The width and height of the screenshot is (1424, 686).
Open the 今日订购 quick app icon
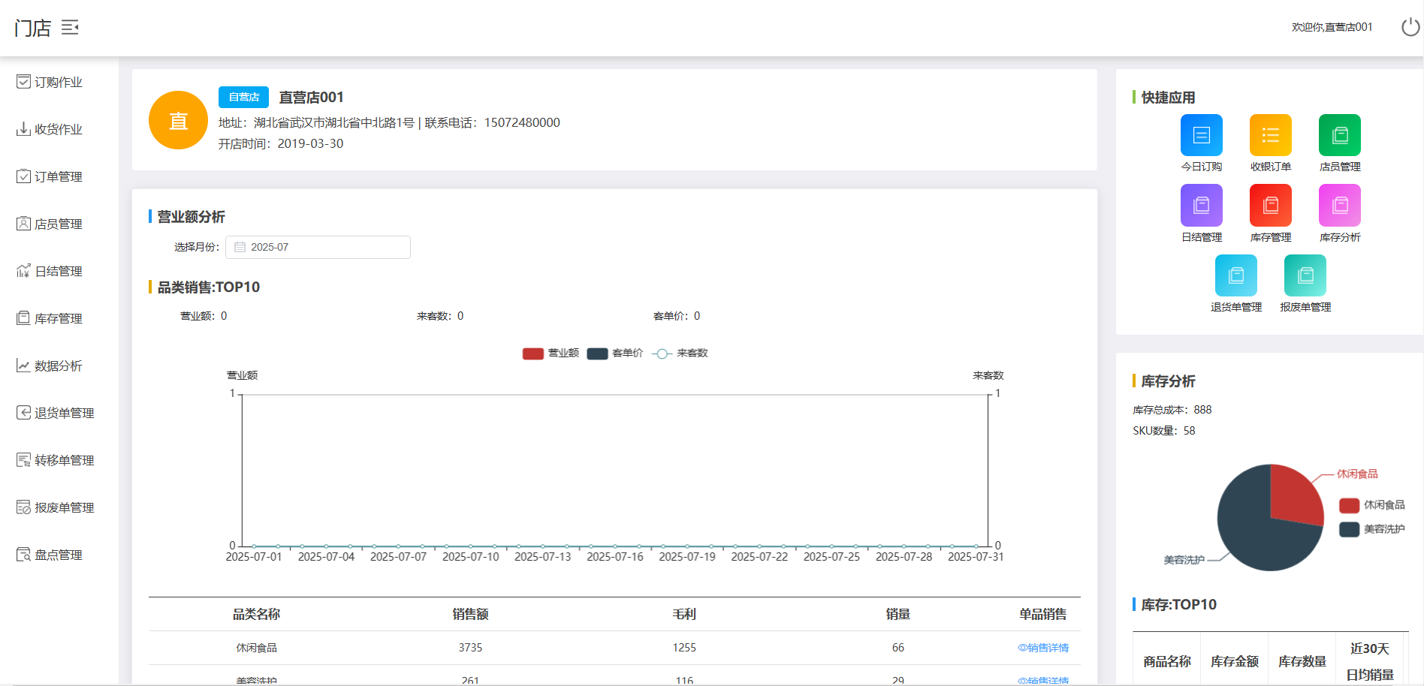point(1201,135)
